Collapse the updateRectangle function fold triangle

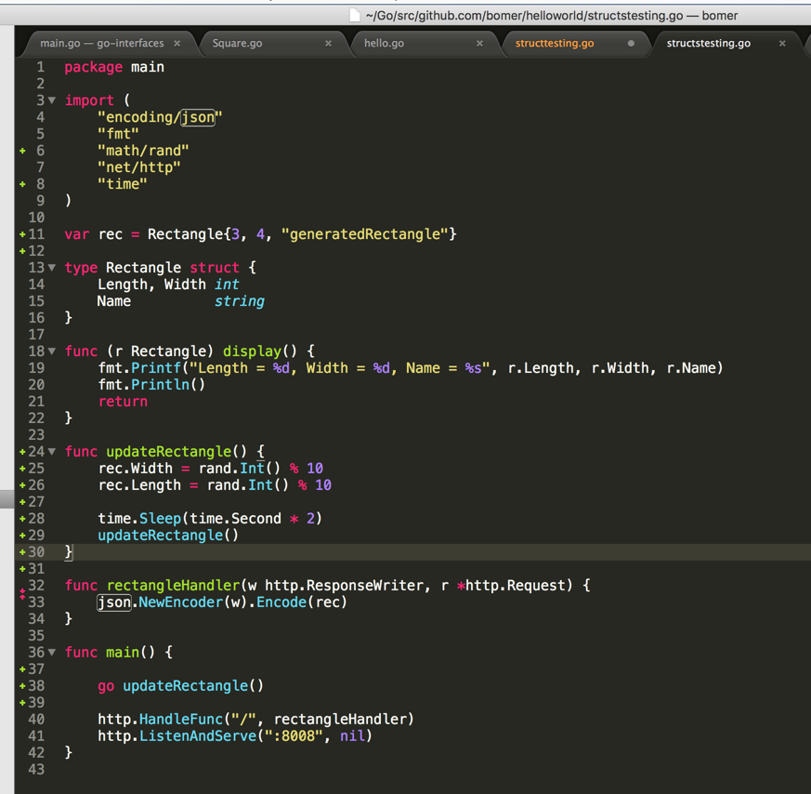[x=51, y=452]
